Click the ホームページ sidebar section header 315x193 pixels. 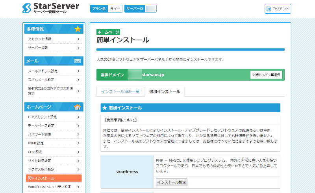[54, 107]
